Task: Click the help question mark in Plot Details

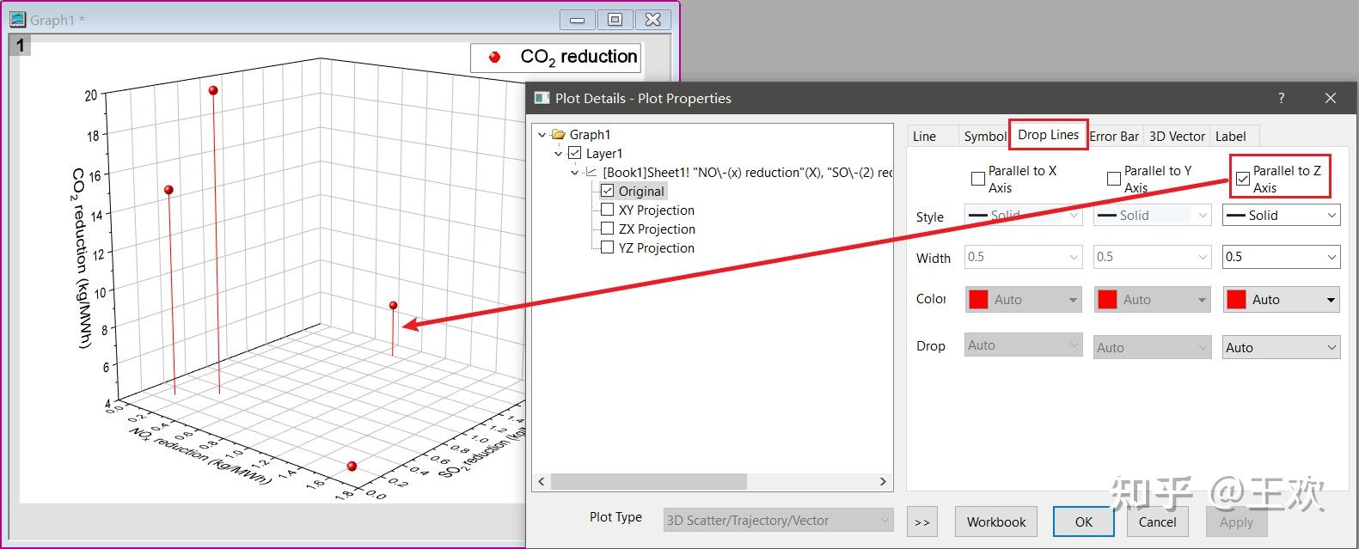Action: [x=1281, y=98]
